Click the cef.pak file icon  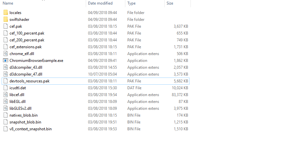click(5, 26)
